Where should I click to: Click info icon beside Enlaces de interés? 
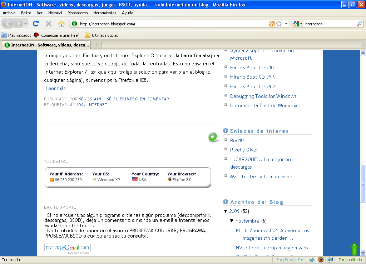click(226, 131)
